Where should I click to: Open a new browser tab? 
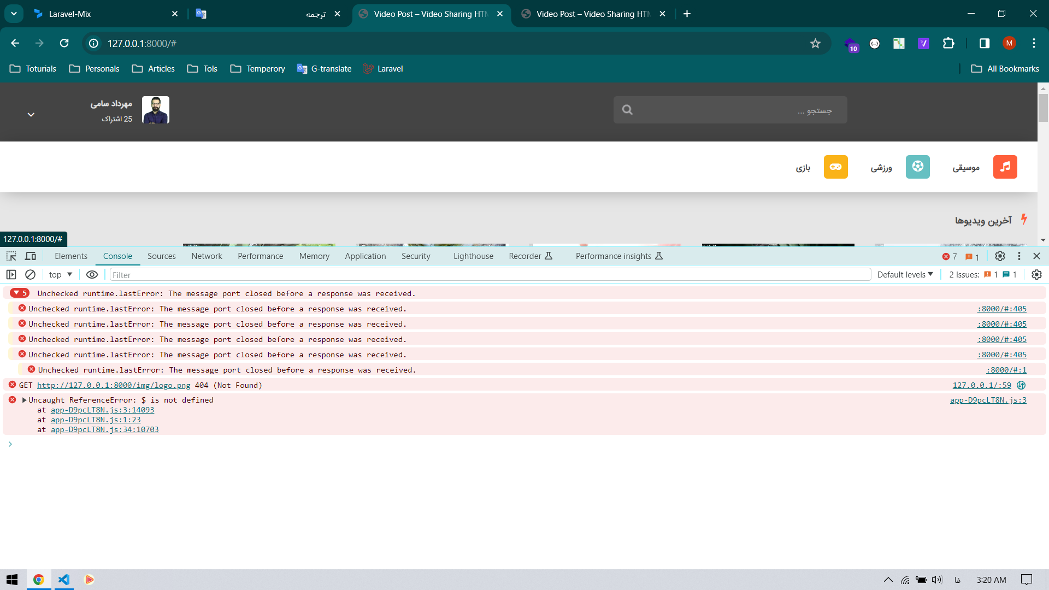[687, 14]
